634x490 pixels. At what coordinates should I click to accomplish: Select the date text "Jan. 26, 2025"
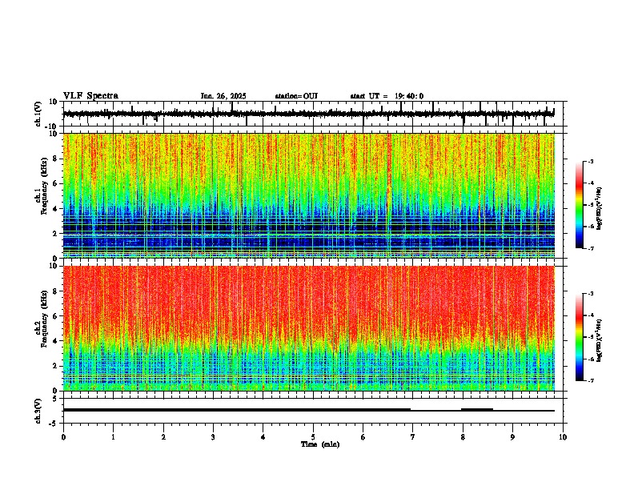click(223, 96)
